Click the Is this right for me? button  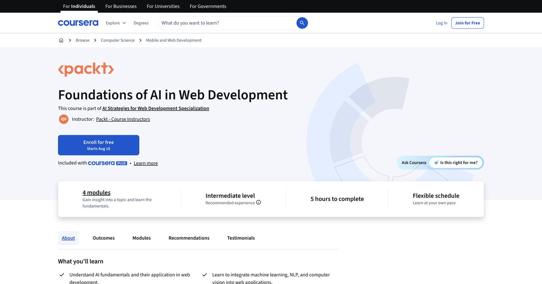coord(456,163)
